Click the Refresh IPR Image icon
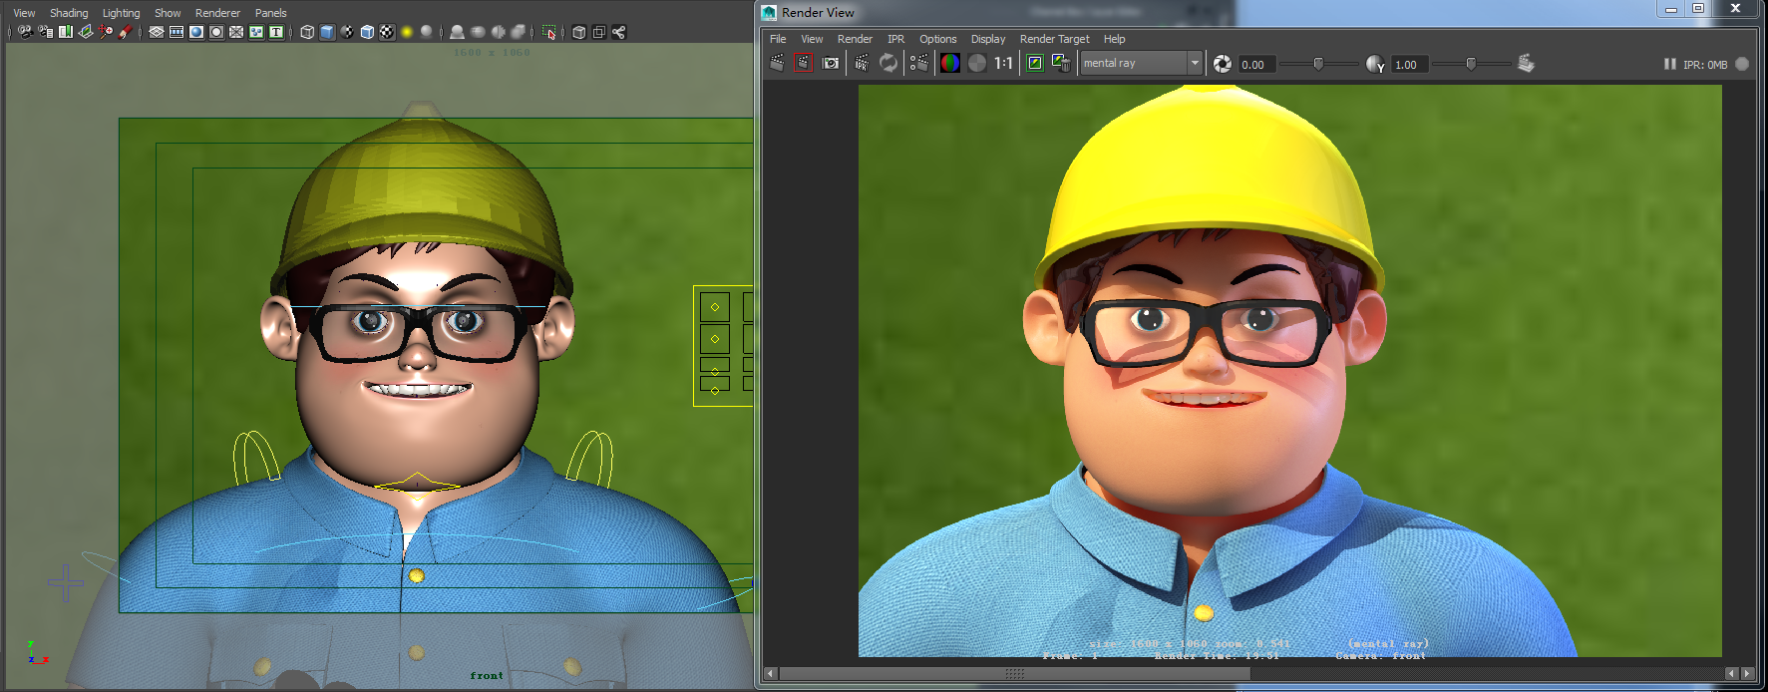 (x=888, y=63)
